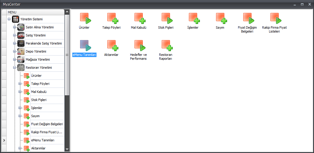Close the MyaCenter window
The image size is (314, 153).
(310, 4)
